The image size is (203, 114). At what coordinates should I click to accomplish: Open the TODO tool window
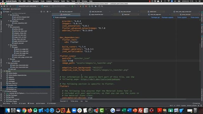(15, 104)
